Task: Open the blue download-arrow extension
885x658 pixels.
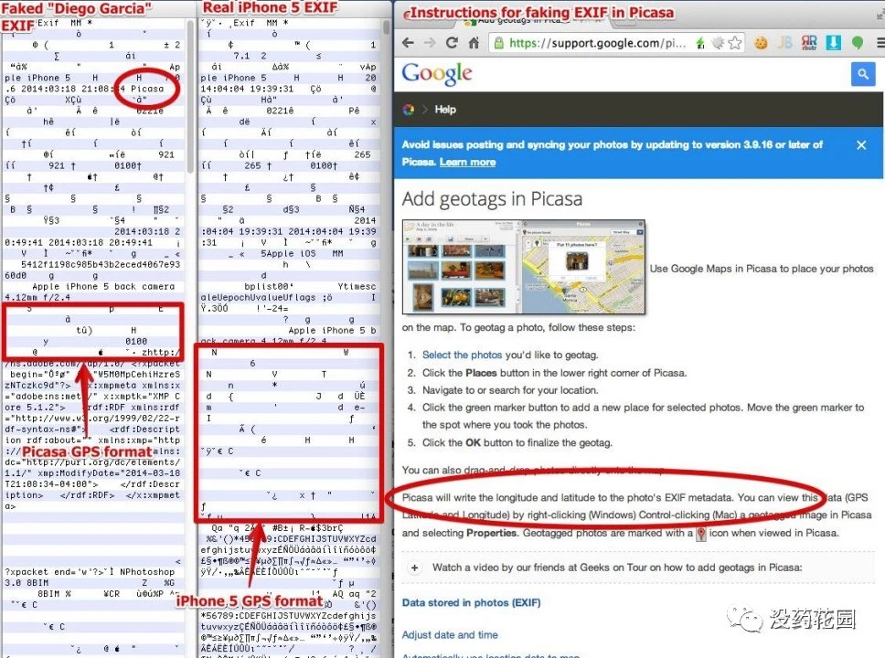Action: (833, 43)
